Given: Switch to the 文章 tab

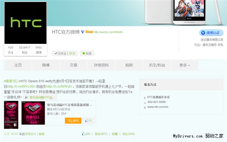Looking at the screenshot, I should coord(73,65).
